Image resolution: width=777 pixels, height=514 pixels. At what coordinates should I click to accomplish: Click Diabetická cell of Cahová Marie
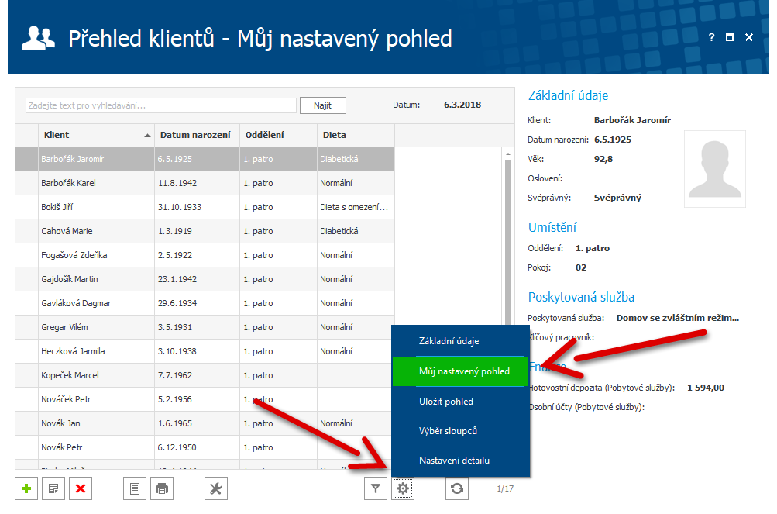(x=356, y=231)
